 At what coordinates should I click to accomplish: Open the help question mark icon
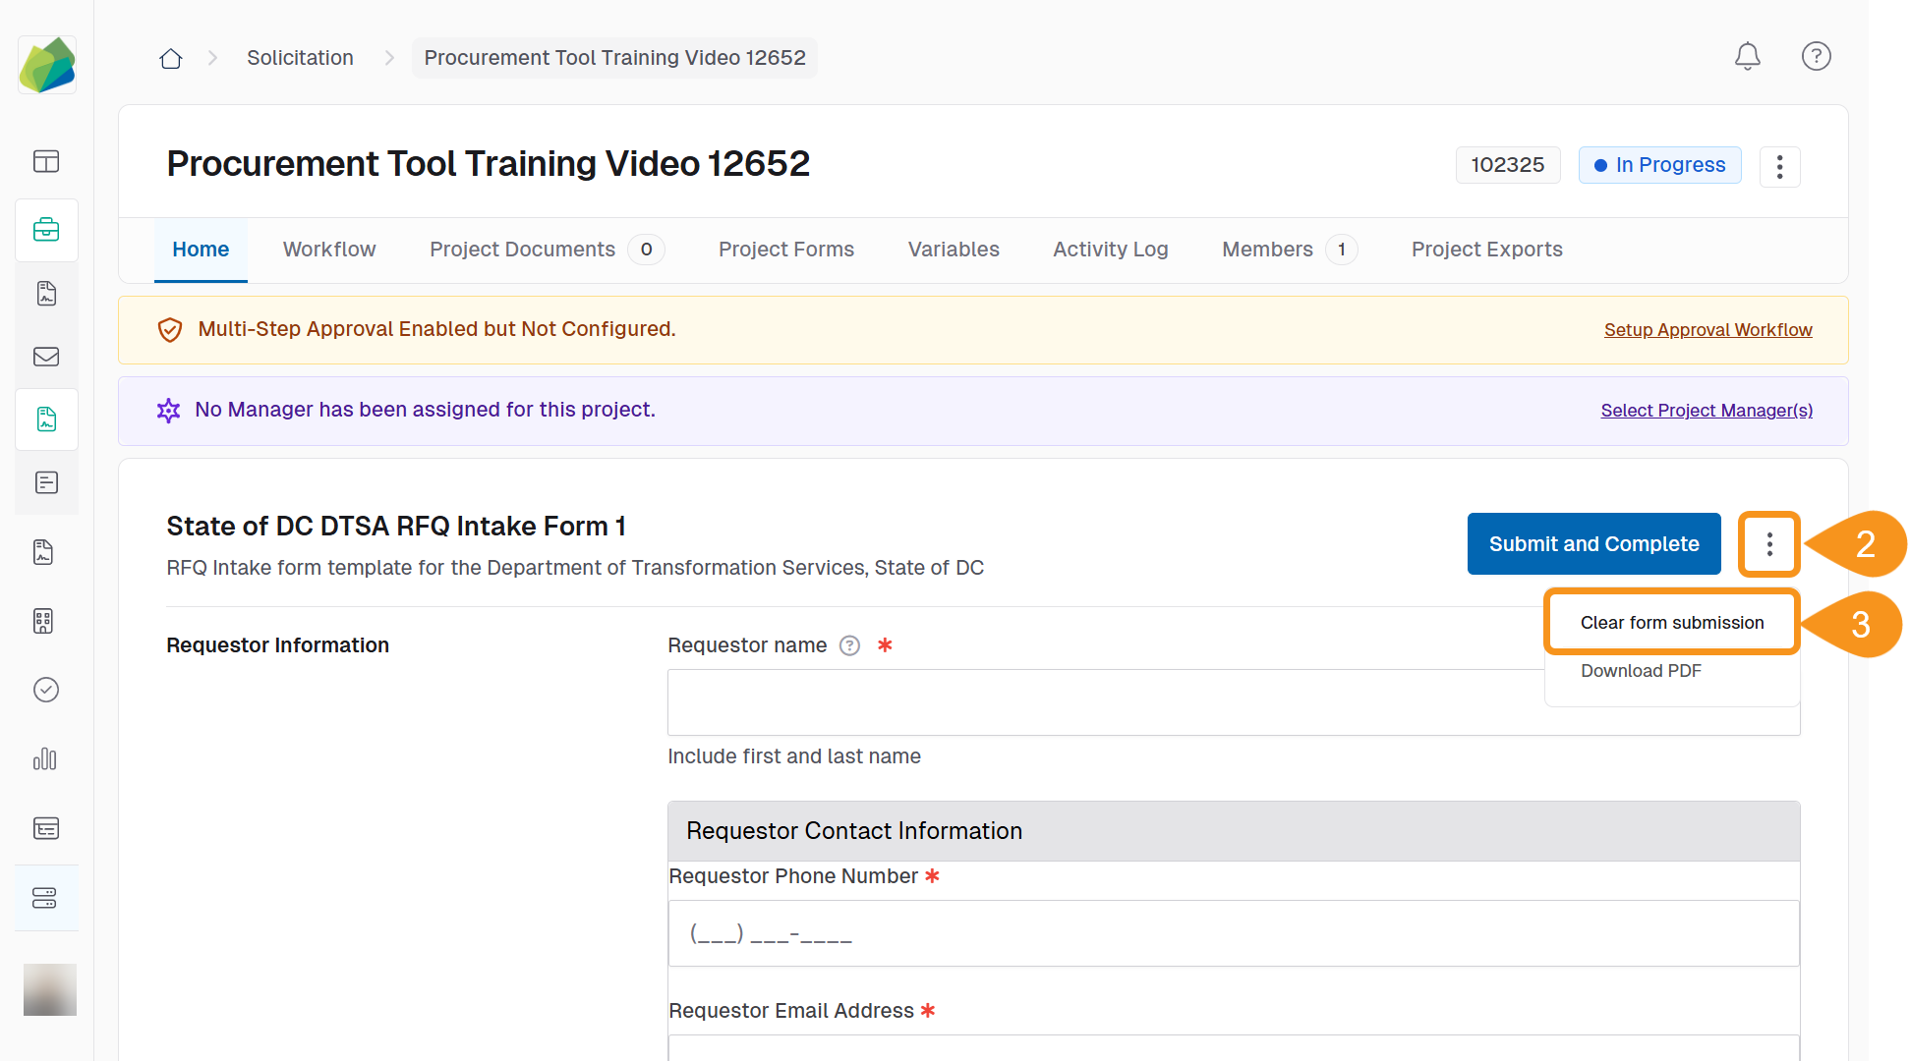click(1816, 56)
